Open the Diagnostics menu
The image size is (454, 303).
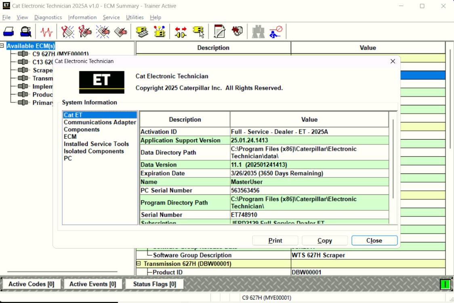48,17
